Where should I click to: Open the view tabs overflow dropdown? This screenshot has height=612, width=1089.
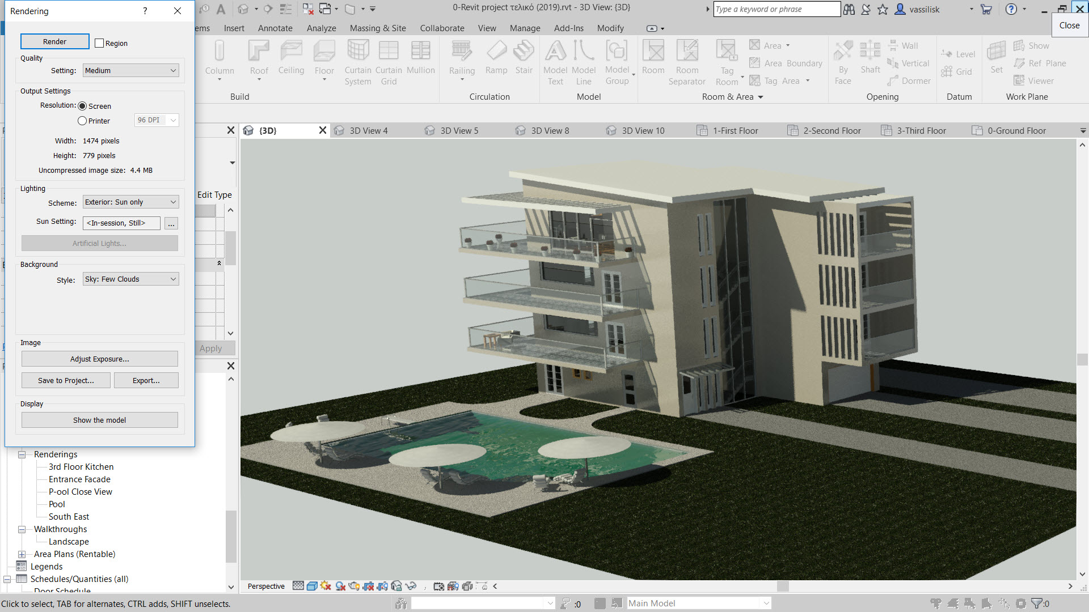pyautogui.click(x=1083, y=131)
